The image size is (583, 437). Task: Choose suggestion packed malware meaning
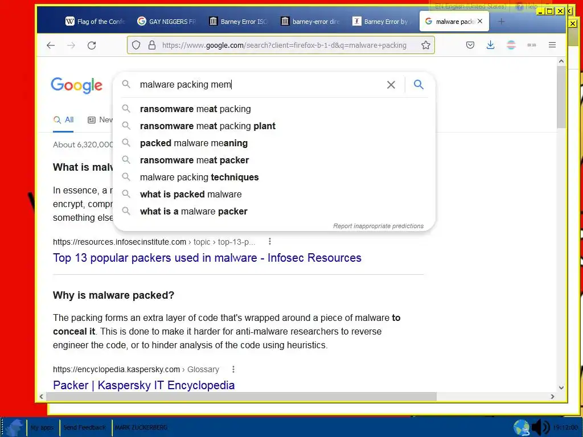tap(274, 143)
